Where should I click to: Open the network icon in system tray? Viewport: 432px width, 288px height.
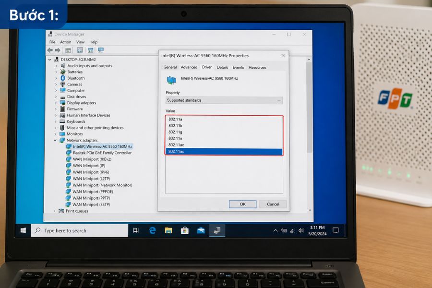coord(292,231)
